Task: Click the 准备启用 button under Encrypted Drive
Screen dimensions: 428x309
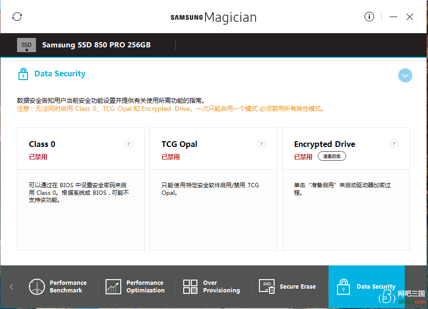Action: [331, 156]
